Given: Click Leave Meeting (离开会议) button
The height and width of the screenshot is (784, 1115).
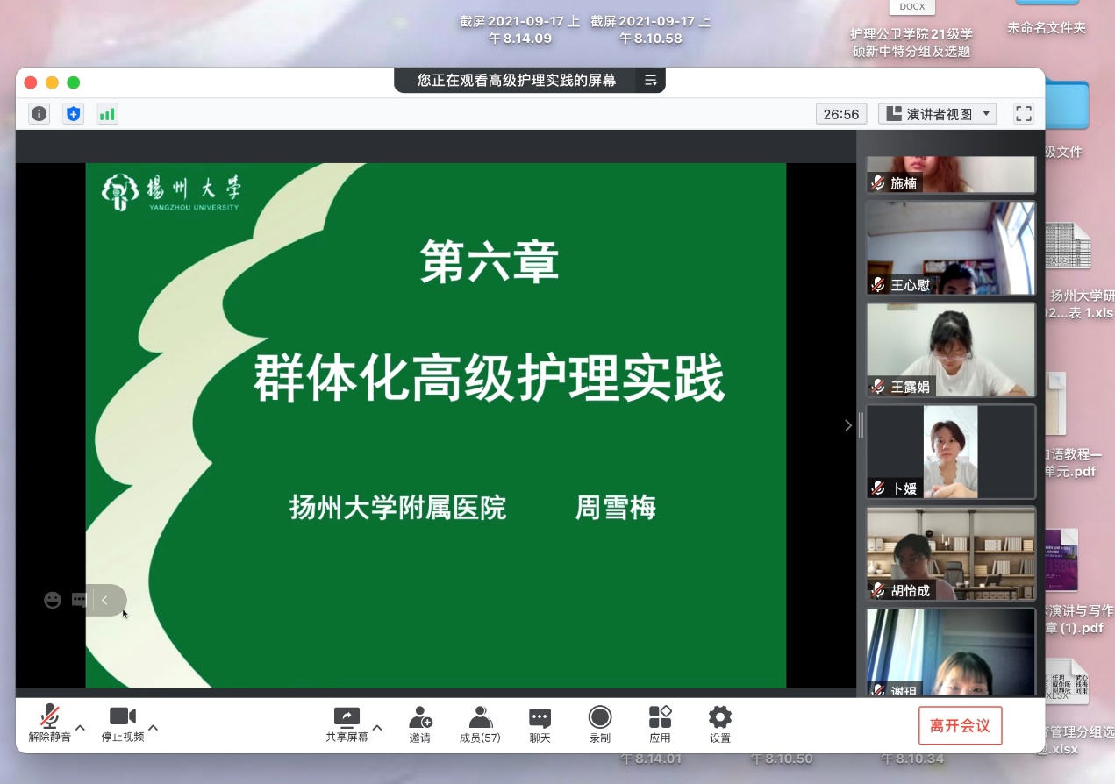Looking at the screenshot, I should pos(960,726).
